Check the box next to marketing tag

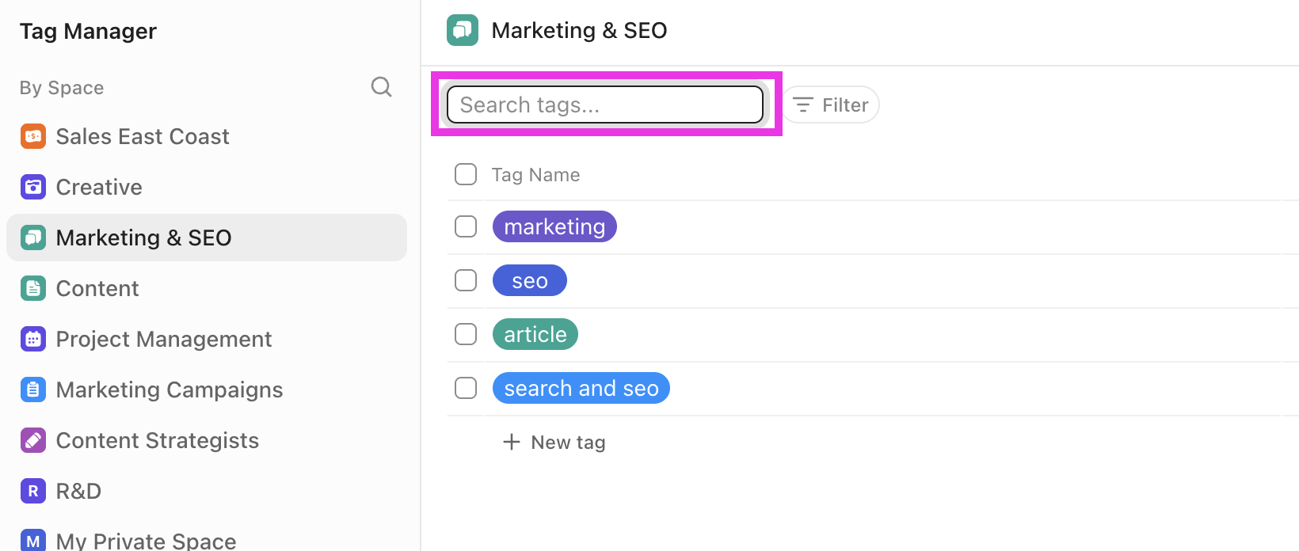[x=466, y=226]
